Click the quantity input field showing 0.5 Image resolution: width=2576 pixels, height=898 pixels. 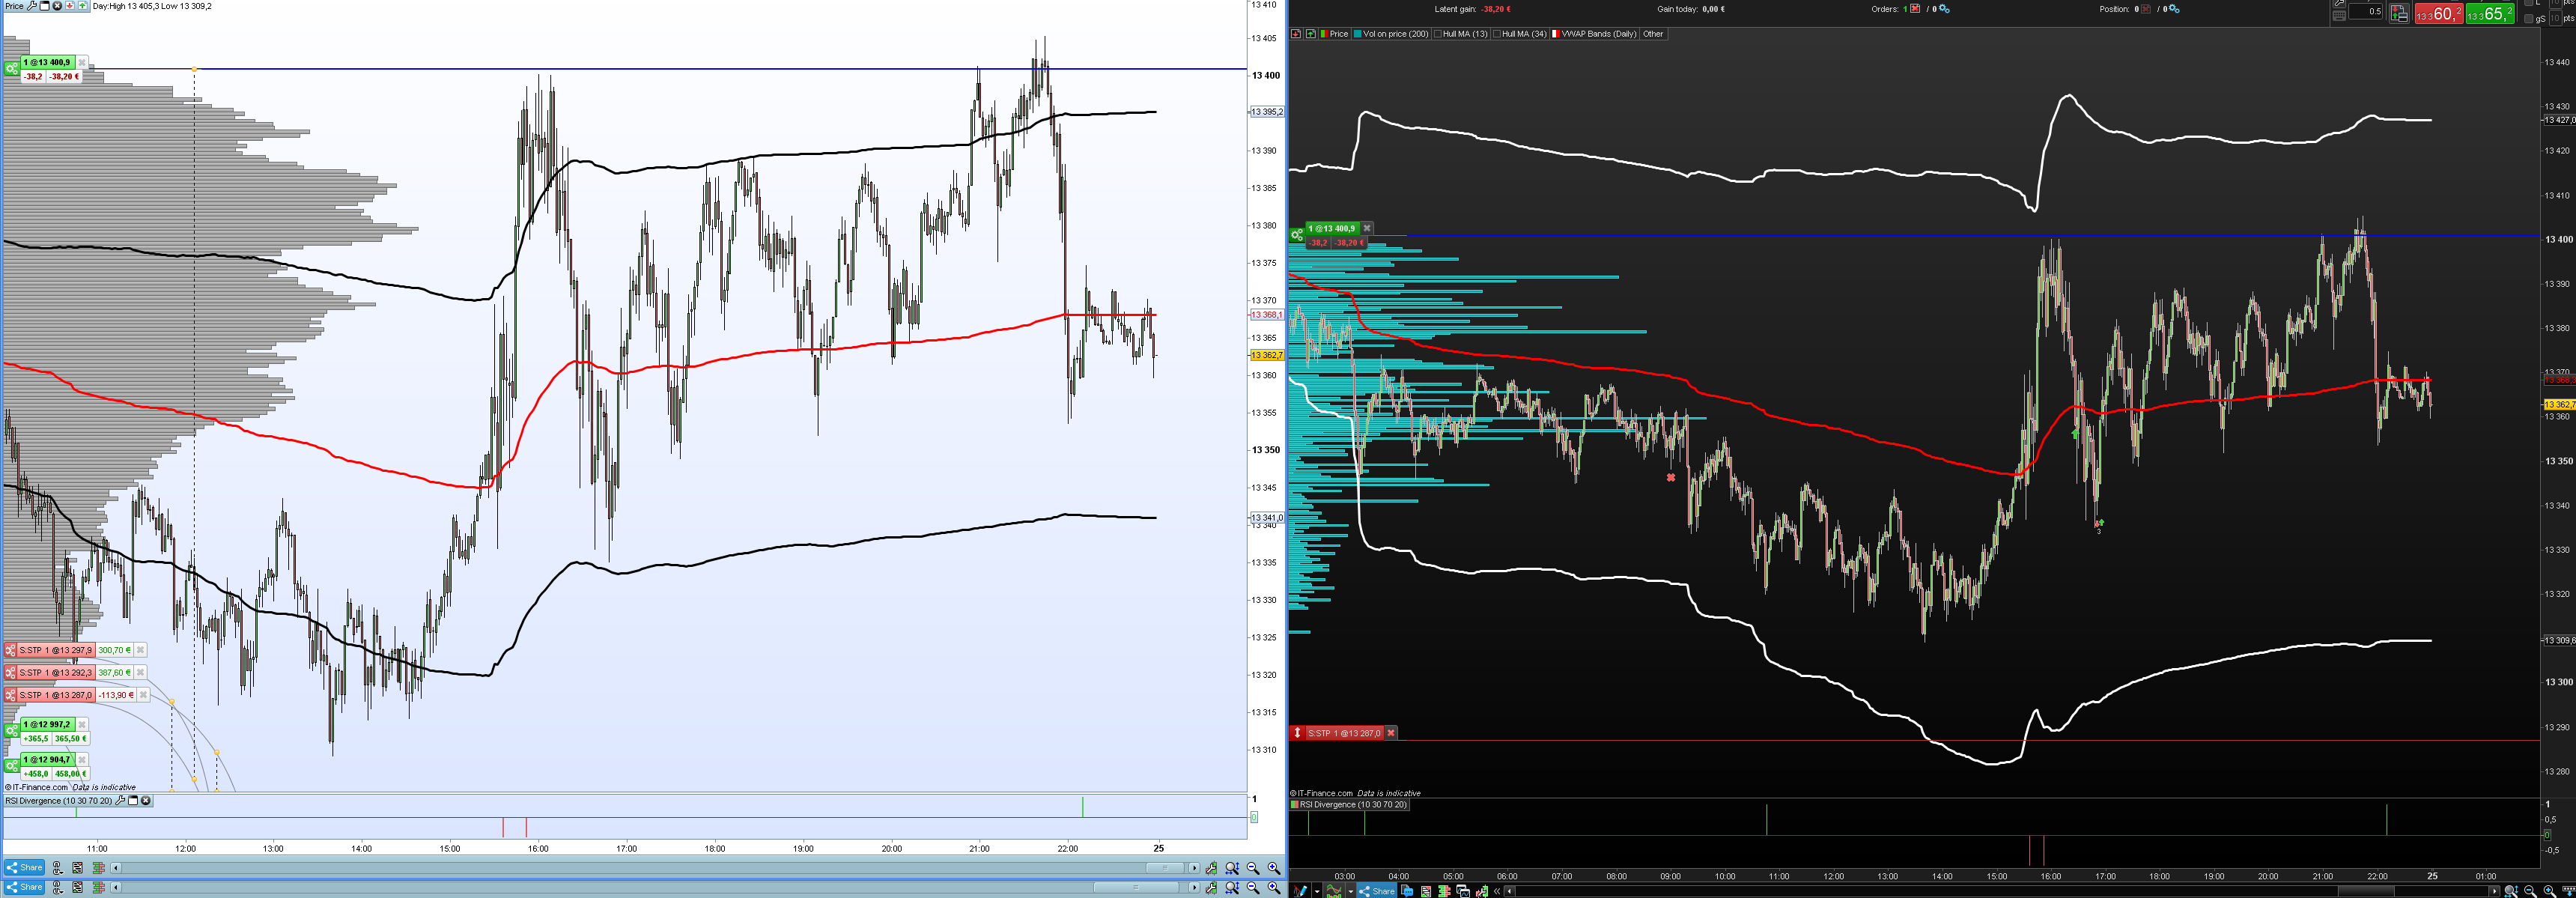2365,12
